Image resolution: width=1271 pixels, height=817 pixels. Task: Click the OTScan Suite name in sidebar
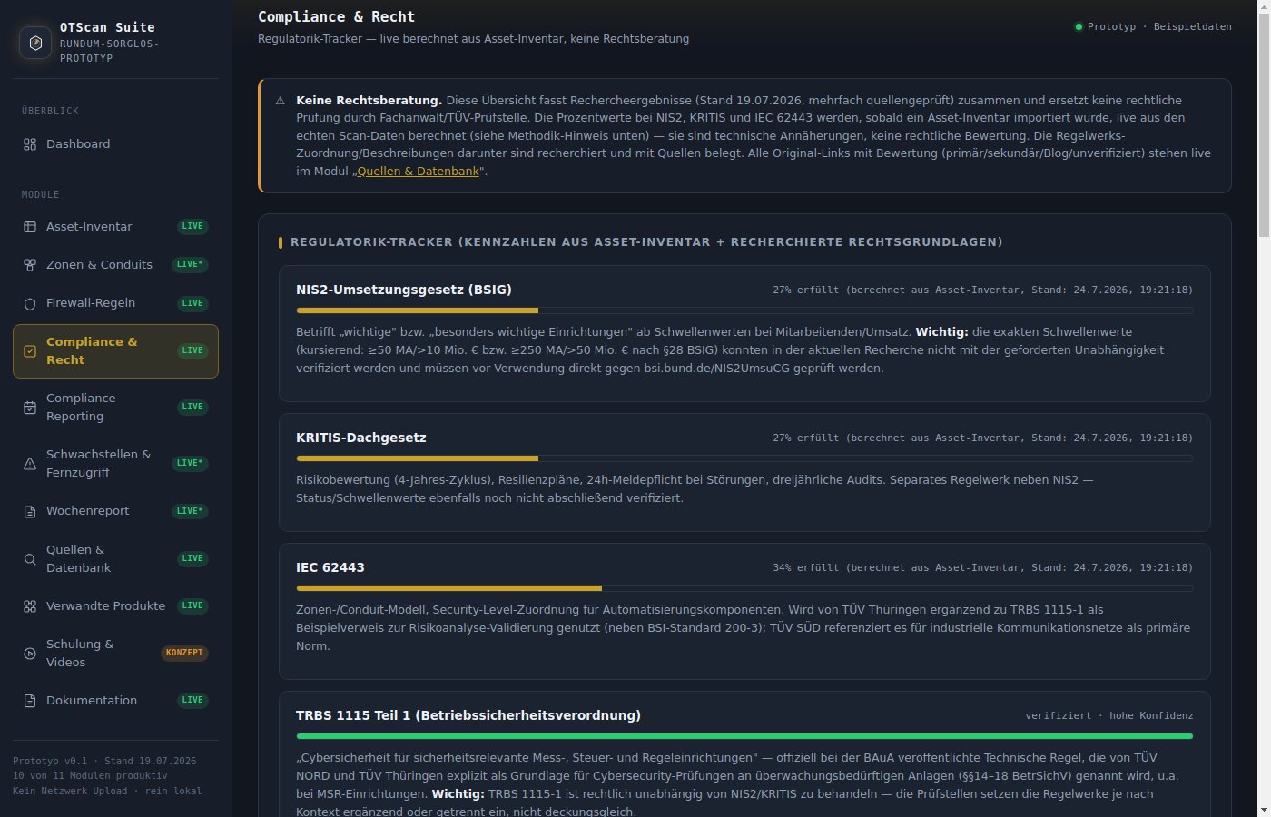pos(107,27)
